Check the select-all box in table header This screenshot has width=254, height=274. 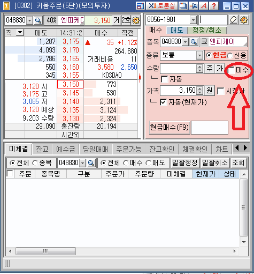click(x=10, y=173)
